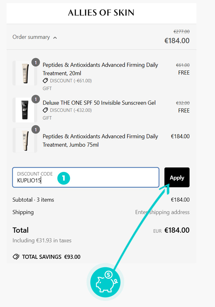The height and width of the screenshot is (307, 215).
Task: Select the SPF 50 Sunscreen Gel thumbnail
Action: pyautogui.click(x=25, y=110)
